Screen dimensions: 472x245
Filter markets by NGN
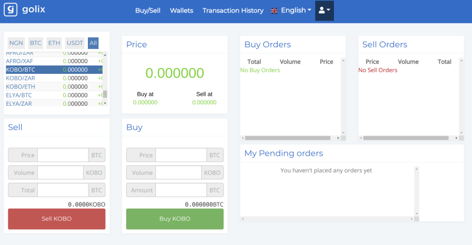[16, 43]
